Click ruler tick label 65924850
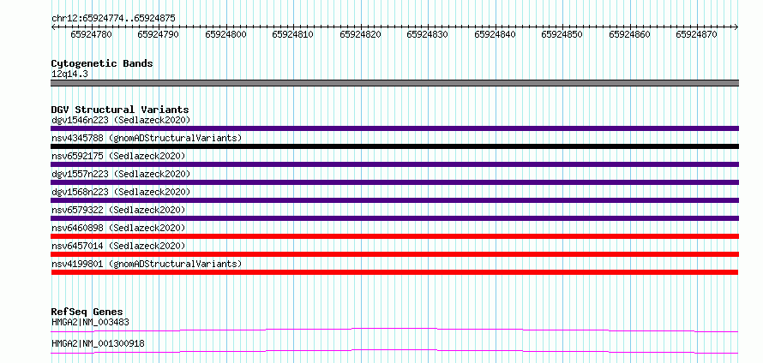763x363 pixels. click(x=562, y=34)
